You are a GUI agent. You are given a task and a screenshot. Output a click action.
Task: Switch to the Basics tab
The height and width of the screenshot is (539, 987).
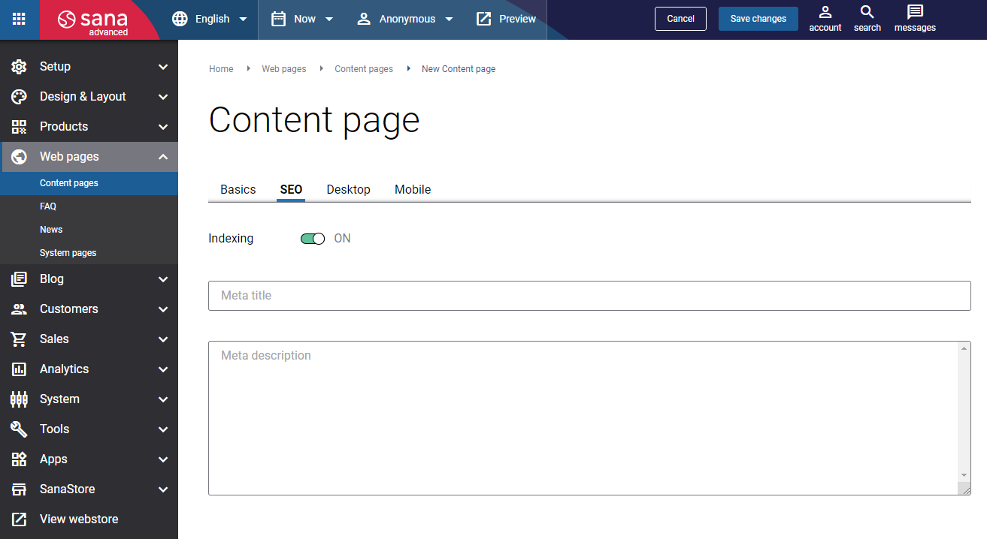coord(238,190)
